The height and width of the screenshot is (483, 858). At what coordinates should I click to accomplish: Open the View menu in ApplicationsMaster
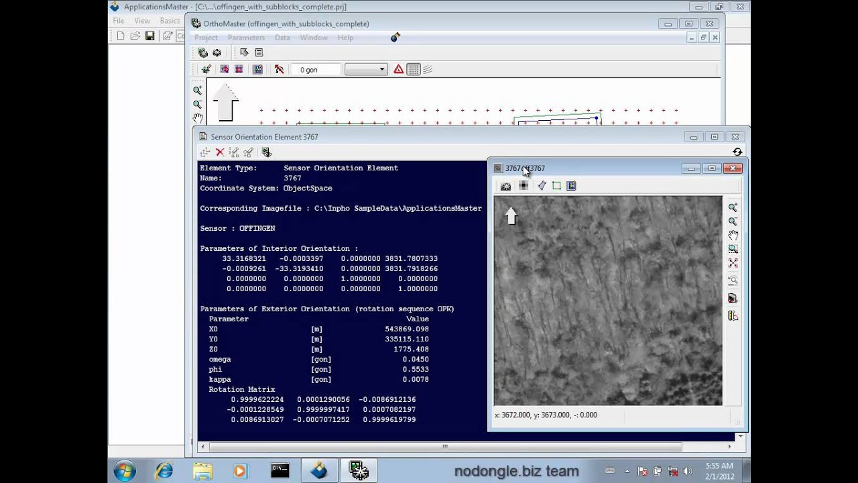tap(142, 21)
